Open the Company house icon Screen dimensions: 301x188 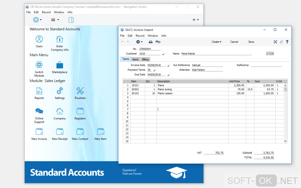tap(60, 111)
